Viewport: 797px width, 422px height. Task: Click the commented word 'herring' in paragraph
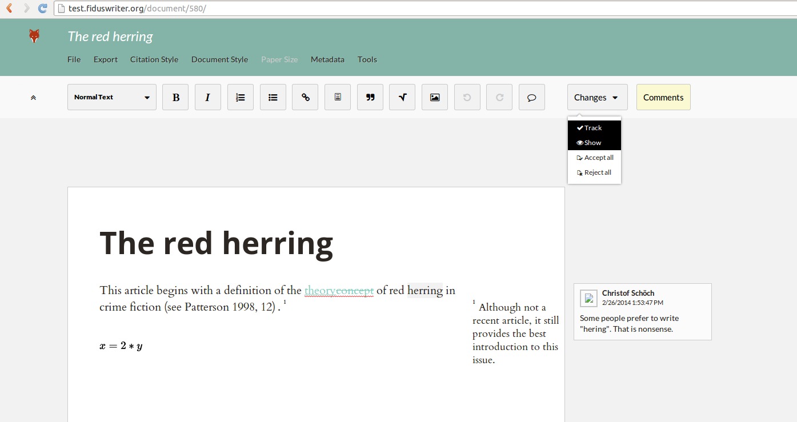pos(425,291)
